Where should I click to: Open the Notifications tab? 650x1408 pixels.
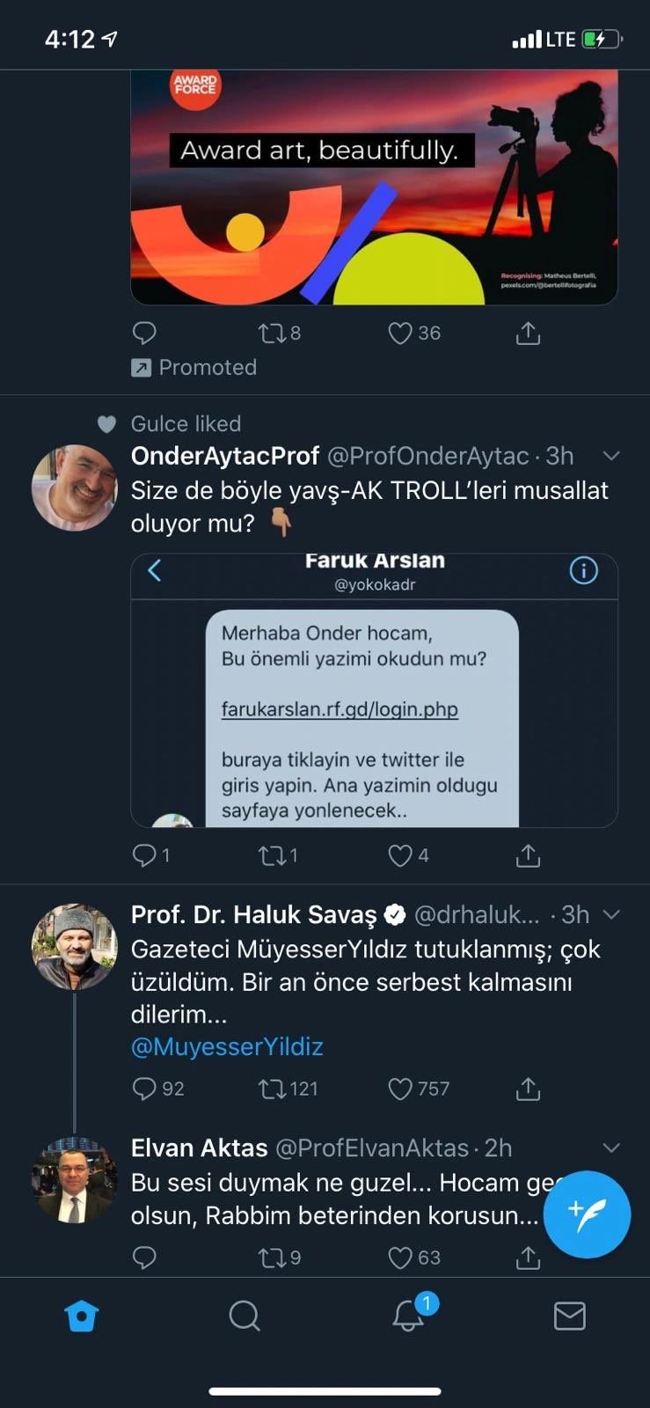click(408, 1316)
